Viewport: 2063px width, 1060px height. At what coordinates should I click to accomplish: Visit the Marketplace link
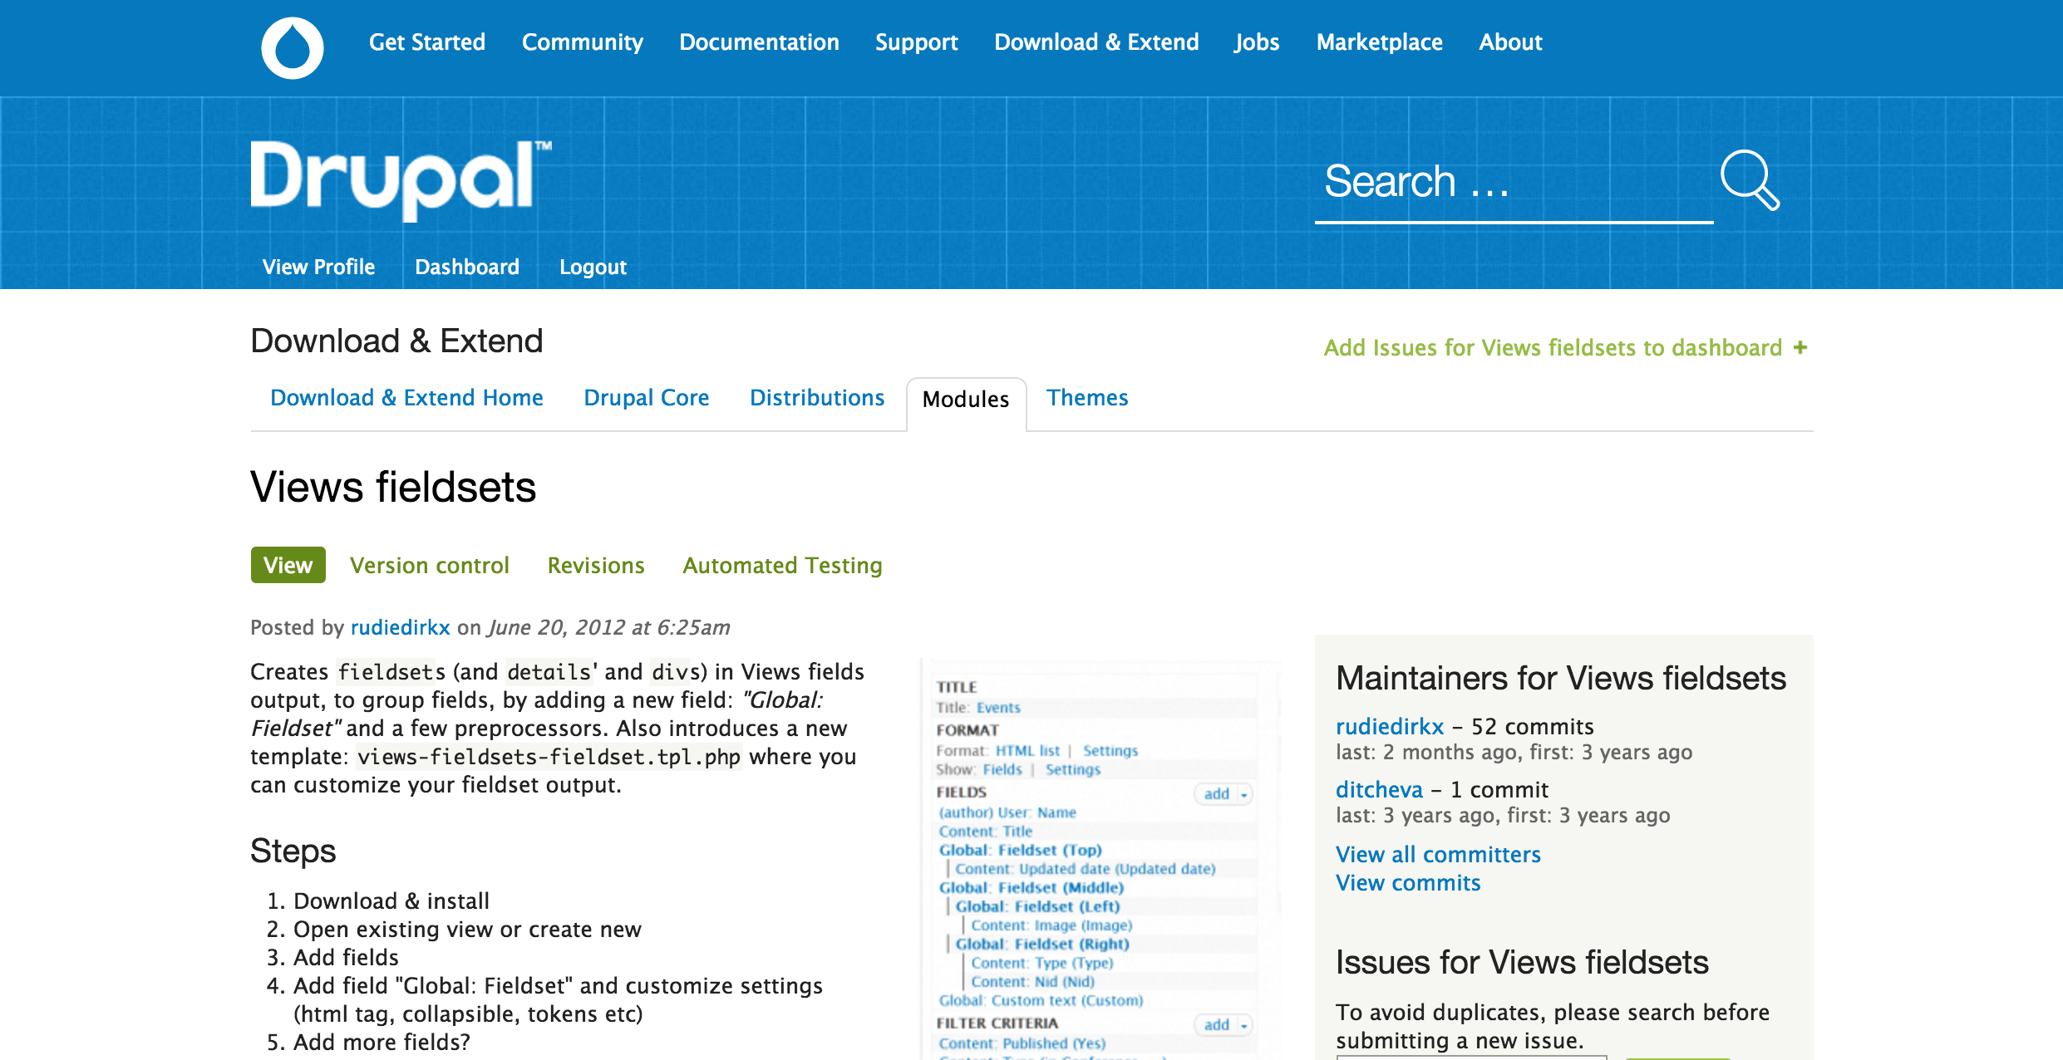(1380, 42)
